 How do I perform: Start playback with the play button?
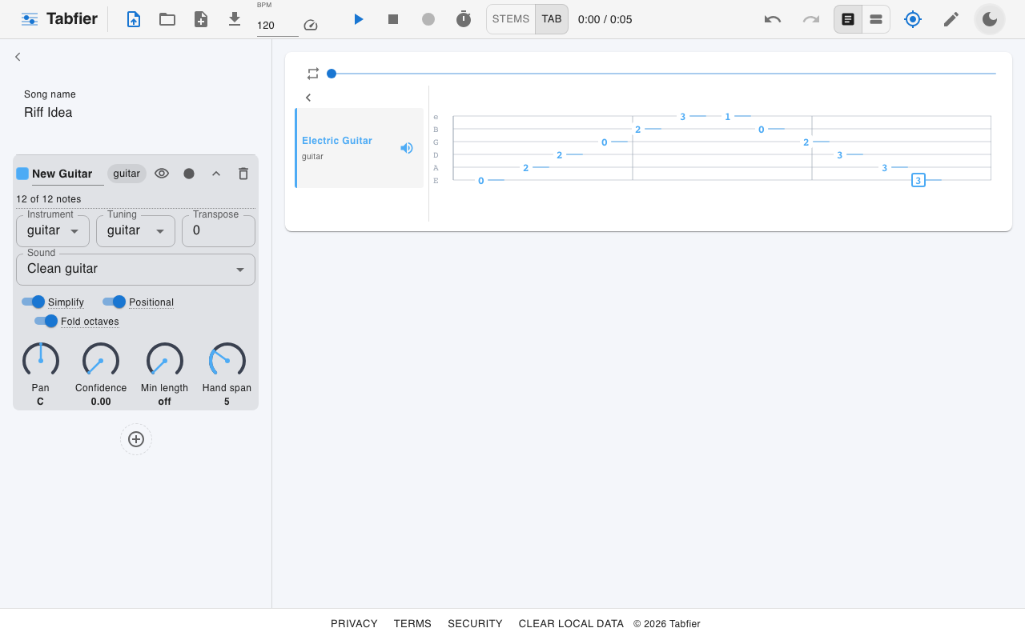click(359, 19)
